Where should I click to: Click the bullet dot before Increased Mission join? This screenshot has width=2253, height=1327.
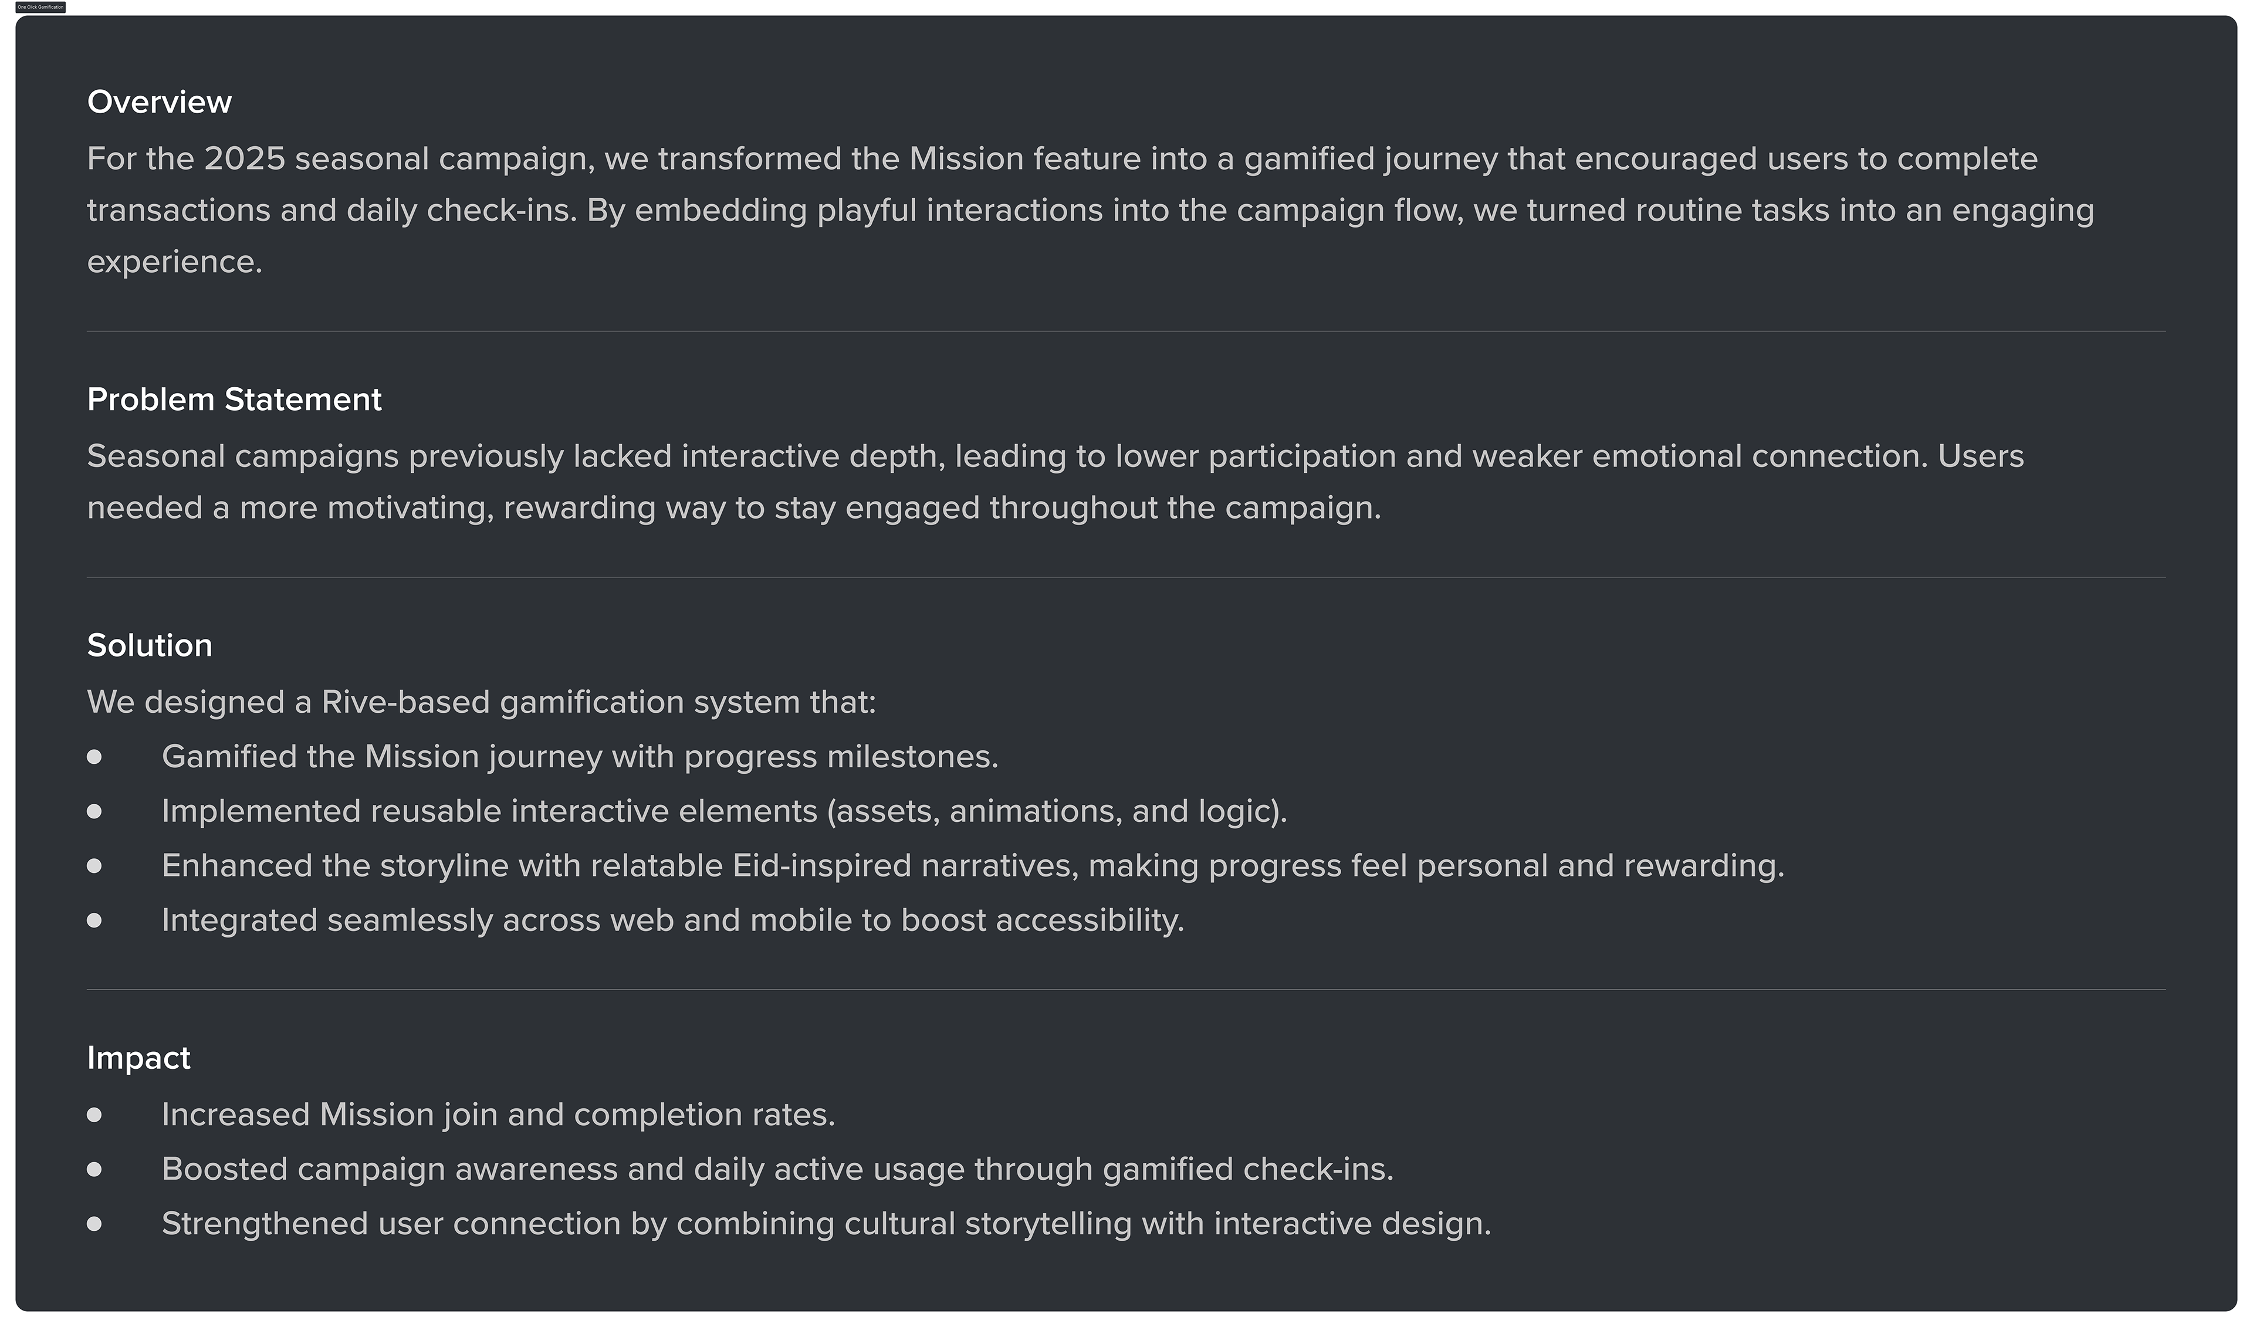tap(95, 1115)
